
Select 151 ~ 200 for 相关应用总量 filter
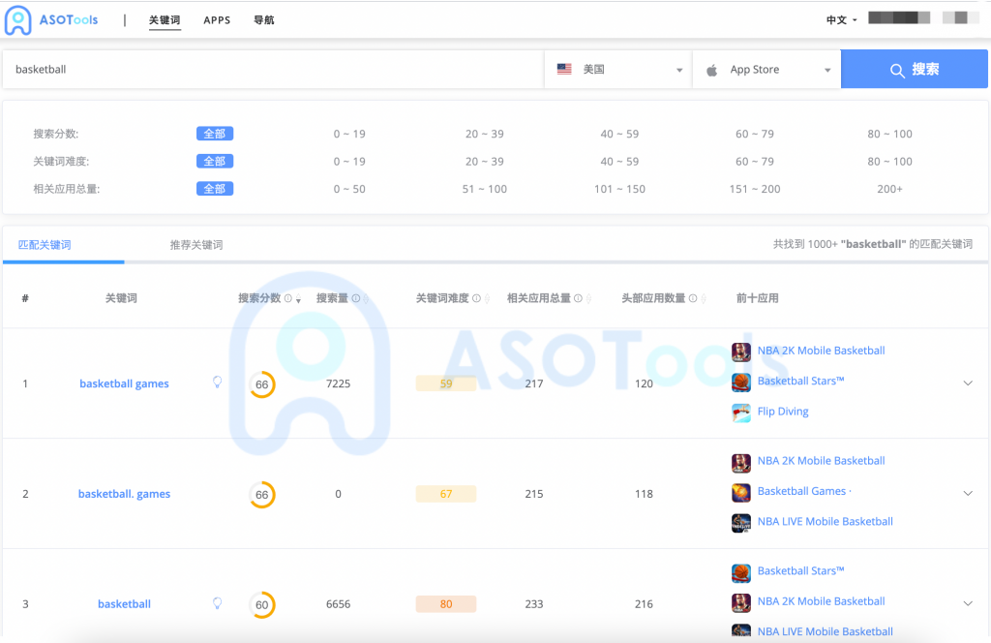coord(755,189)
